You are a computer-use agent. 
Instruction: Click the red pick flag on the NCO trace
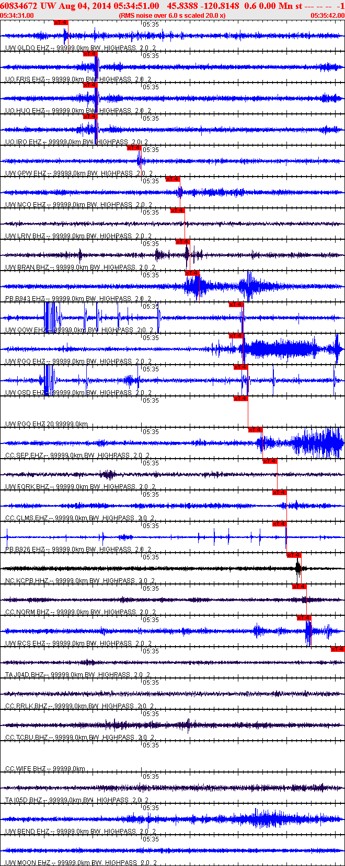(173, 179)
